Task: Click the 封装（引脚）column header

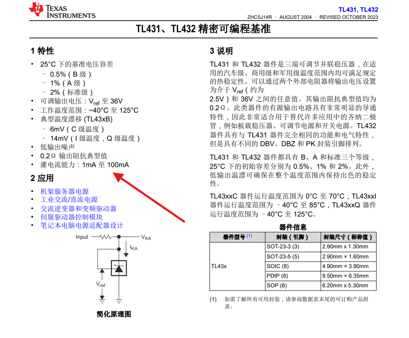Action: click(x=293, y=237)
